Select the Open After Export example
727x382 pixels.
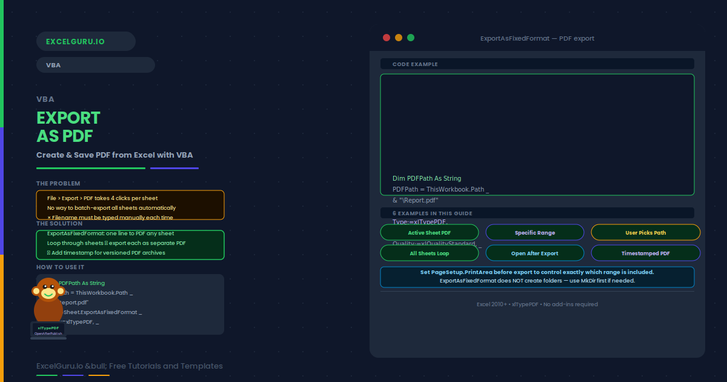[x=535, y=253]
